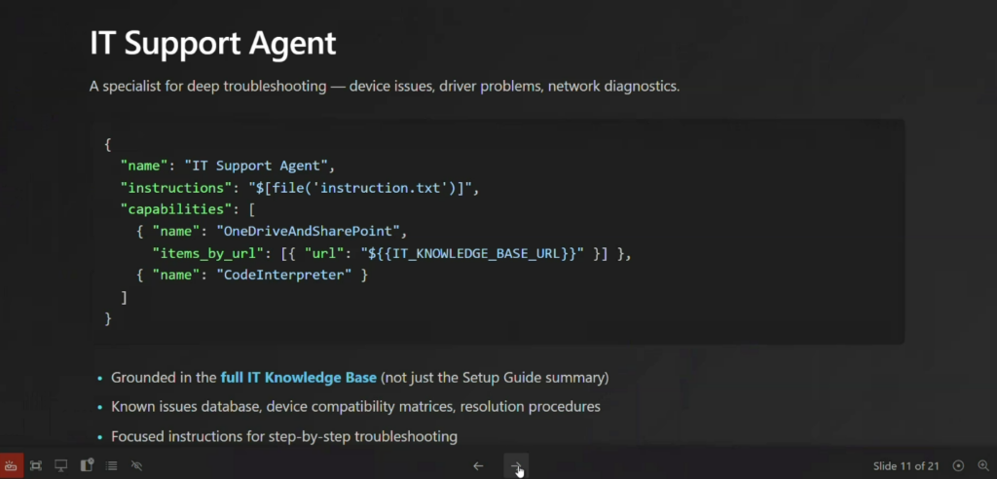Click the magnifier zoom-in icon at bottom right
This screenshot has height=479, width=997.
[983, 465]
